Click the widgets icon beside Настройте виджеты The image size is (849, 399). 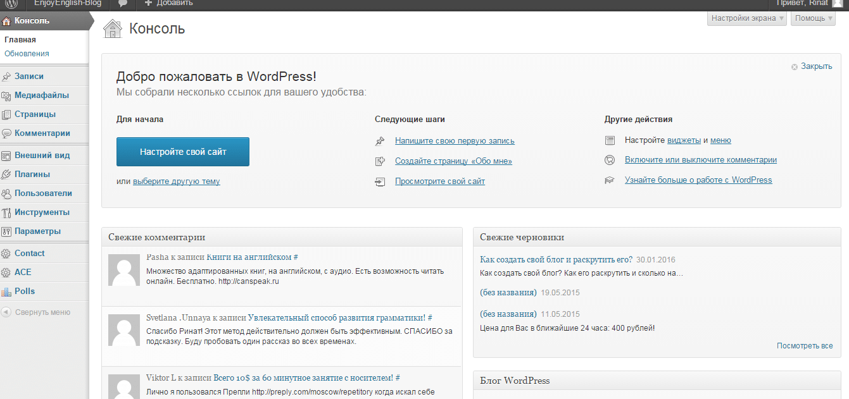click(x=610, y=140)
